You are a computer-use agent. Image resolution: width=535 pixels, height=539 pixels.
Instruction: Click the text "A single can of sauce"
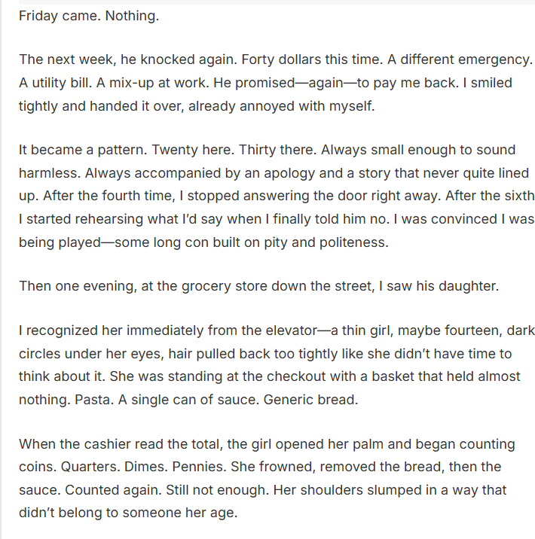[194, 400]
